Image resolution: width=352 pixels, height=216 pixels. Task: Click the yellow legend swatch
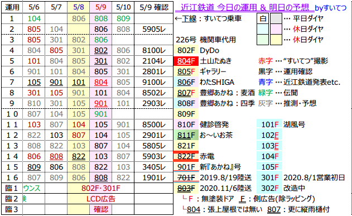coord(276,40)
